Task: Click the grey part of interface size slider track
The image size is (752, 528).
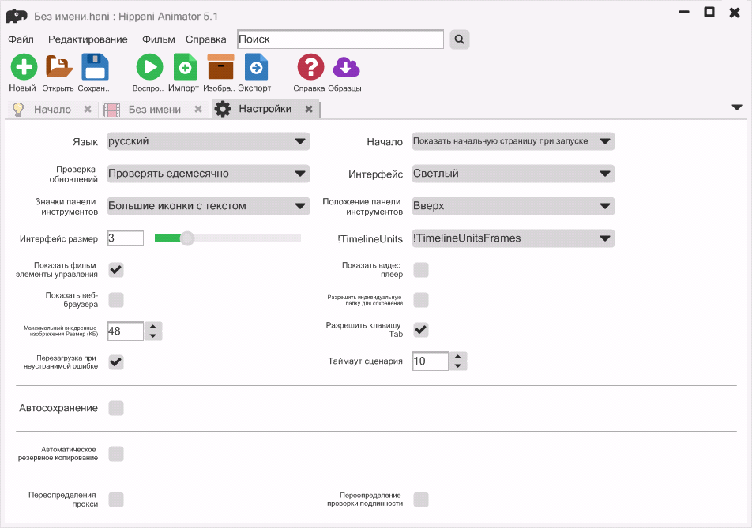Action: coord(247,238)
